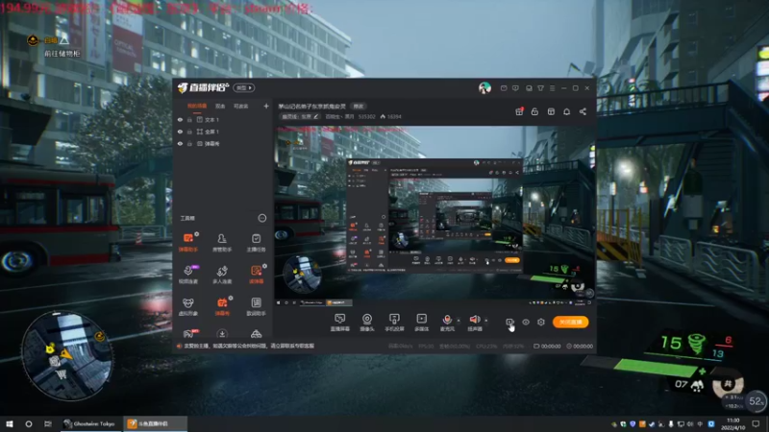Open the Windows Start menu
Viewport: 769px width, 432px height.
coord(10,423)
